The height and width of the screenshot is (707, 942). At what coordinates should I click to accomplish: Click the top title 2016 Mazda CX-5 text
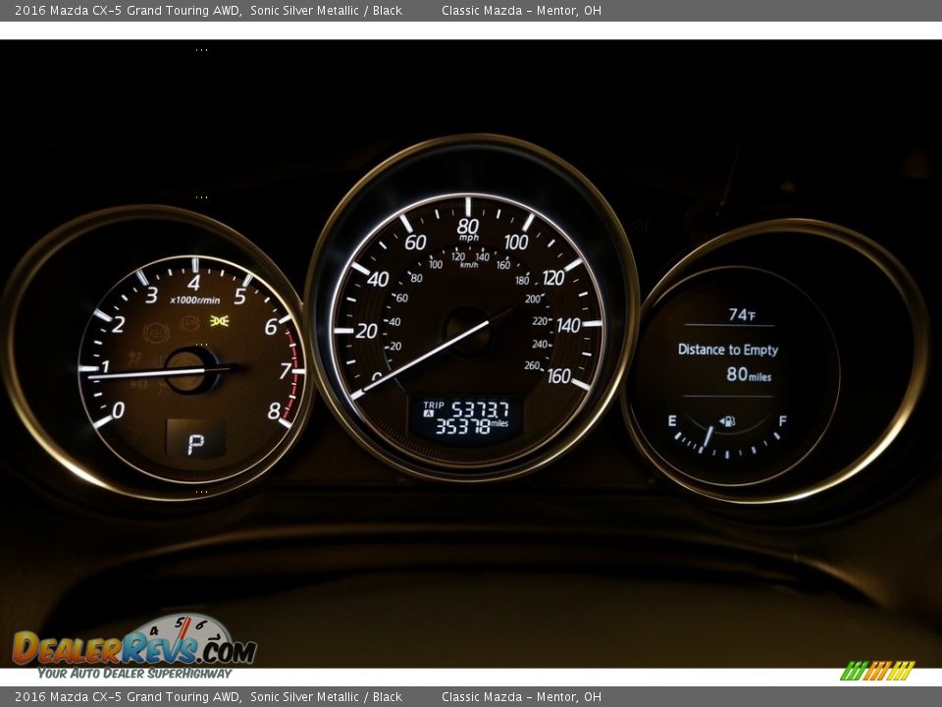tap(128, 11)
